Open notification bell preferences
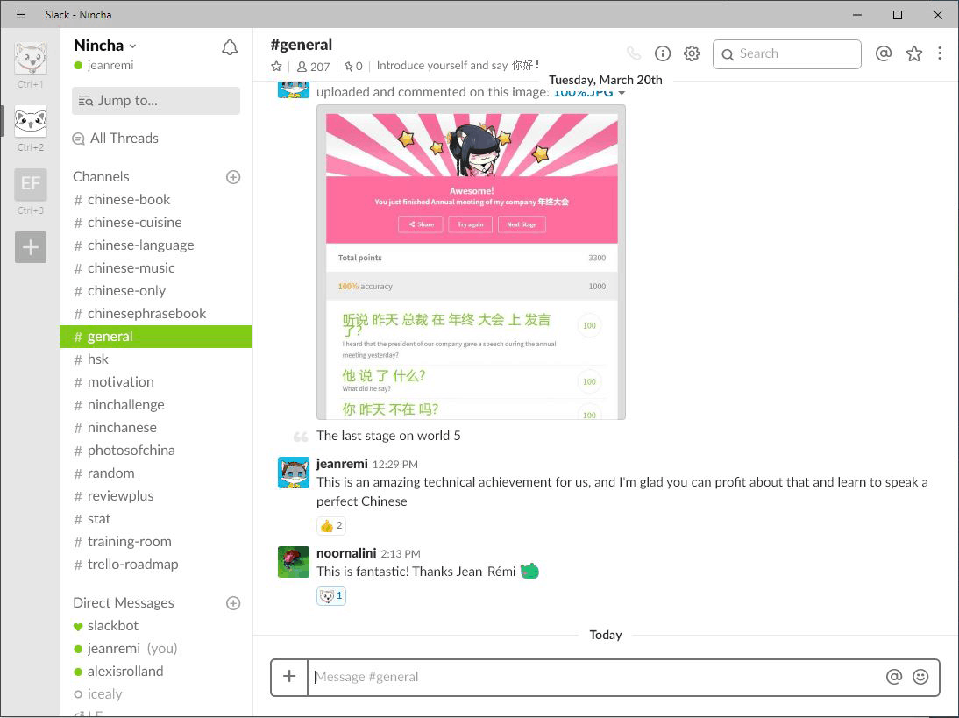 [x=230, y=47]
